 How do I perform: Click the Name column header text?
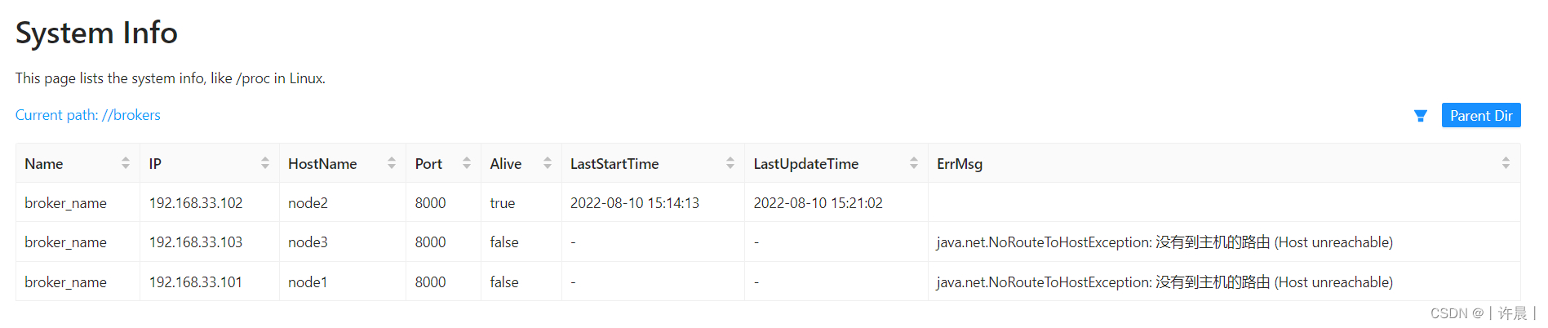[x=44, y=164]
